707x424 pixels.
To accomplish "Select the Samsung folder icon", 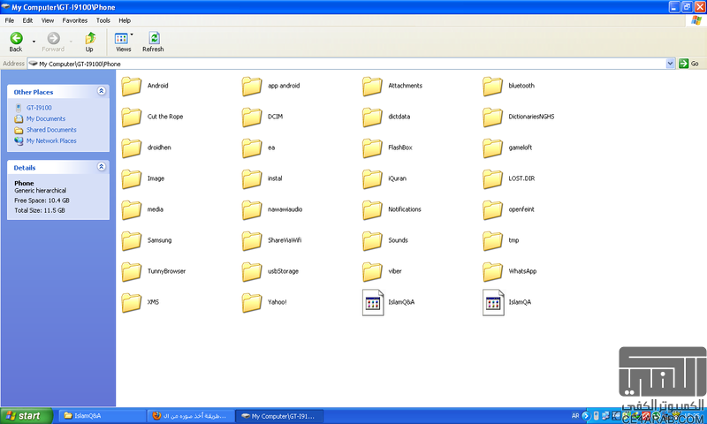I will tap(132, 240).
